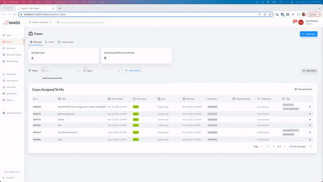Open case 9334719 with its arrow
This screenshot has height=182, width=323.
point(310,114)
